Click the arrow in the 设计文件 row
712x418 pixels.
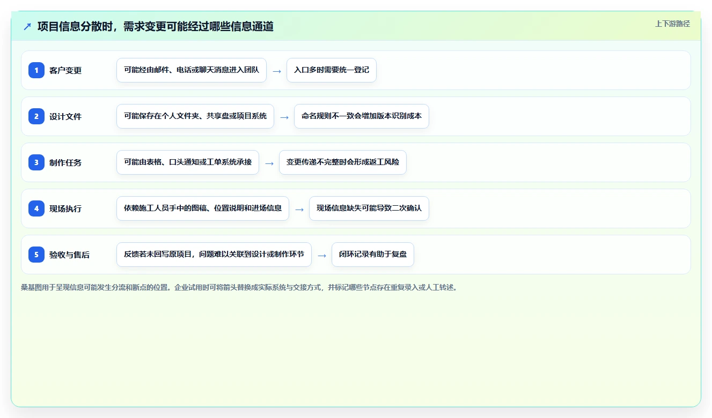click(284, 117)
